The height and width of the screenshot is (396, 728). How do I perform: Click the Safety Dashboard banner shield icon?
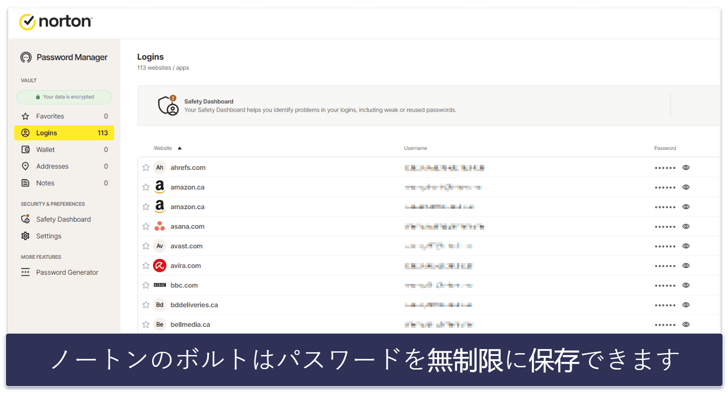[x=168, y=105]
